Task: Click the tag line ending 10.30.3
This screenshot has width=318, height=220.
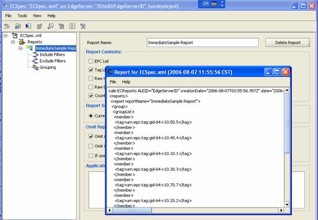Action: pyautogui.click(x=153, y=169)
